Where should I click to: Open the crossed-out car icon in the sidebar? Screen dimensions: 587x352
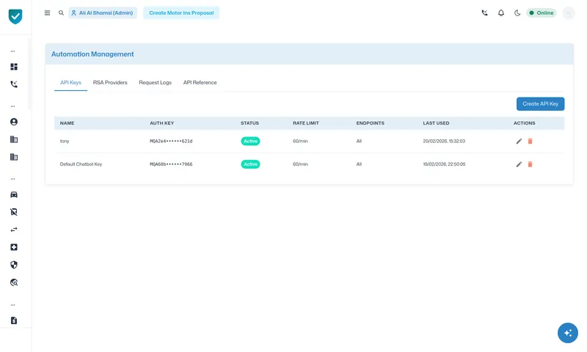pos(14,212)
